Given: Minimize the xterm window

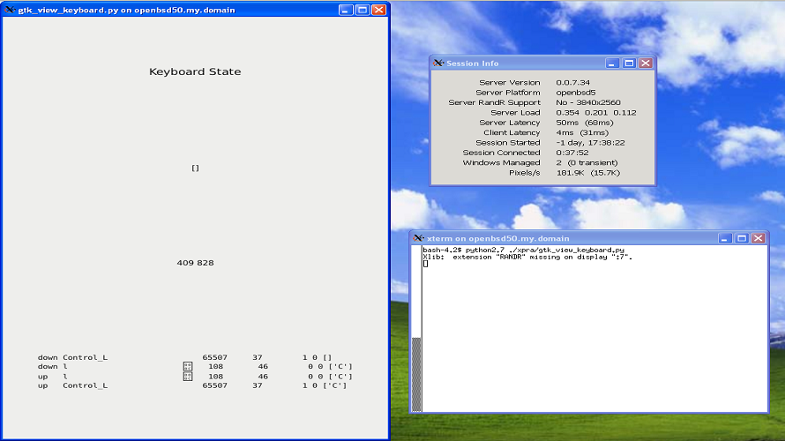Looking at the screenshot, I should pos(725,238).
